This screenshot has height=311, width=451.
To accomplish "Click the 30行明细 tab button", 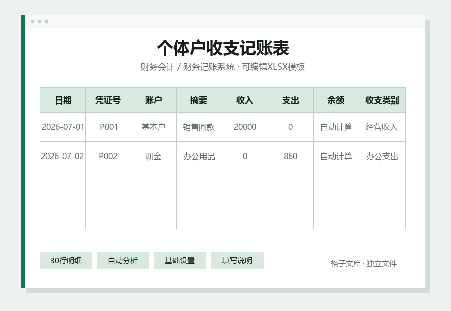I will (66, 261).
